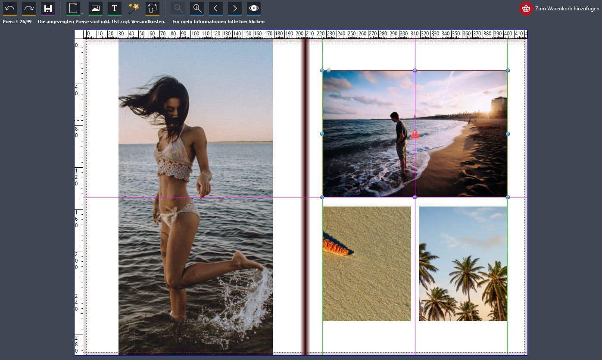The width and height of the screenshot is (602, 360).
Task: Click ruler origin box at top-left corner
Action: pos(78,34)
